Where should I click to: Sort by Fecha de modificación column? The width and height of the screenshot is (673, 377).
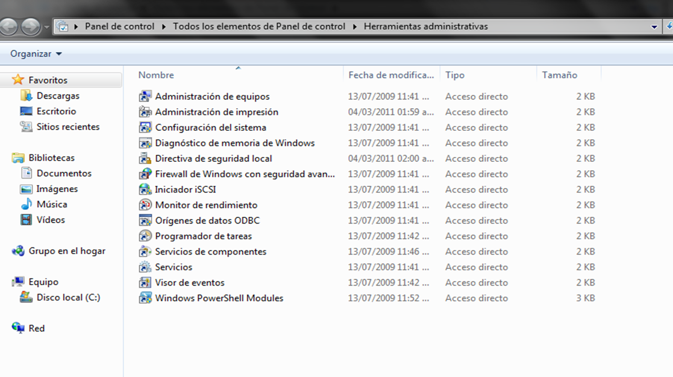(x=390, y=75)
